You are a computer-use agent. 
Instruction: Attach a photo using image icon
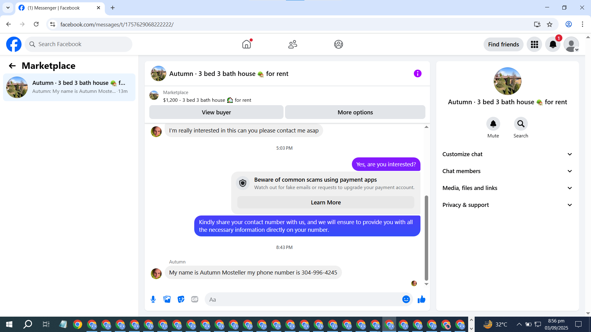click(x=167, y=299)
